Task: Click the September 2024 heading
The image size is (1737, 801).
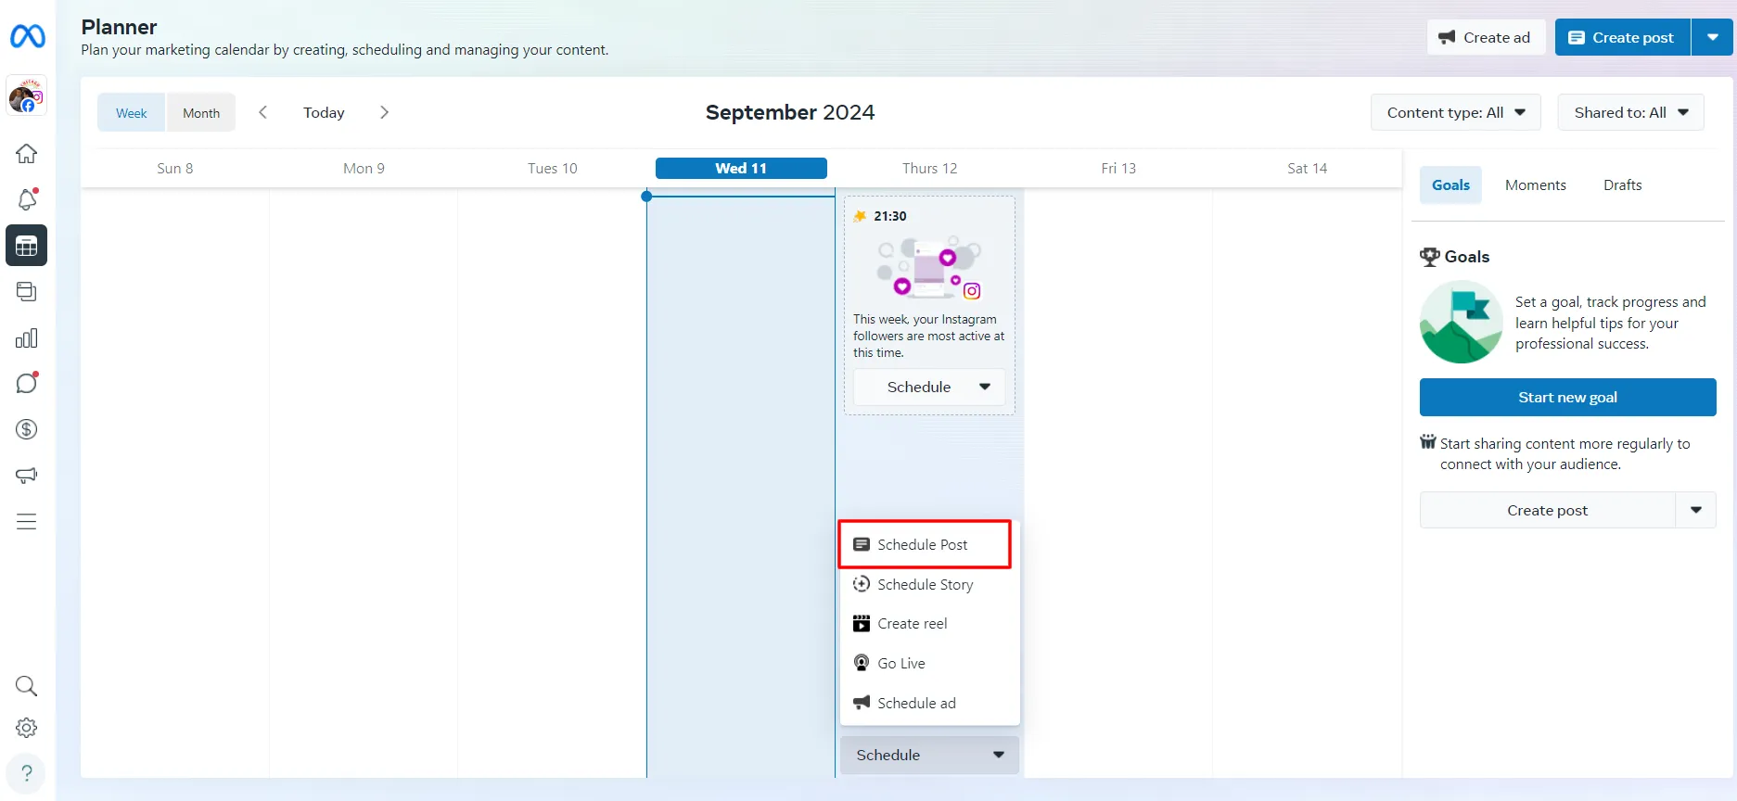Action: pyautogui.click(x=790, y=112)
